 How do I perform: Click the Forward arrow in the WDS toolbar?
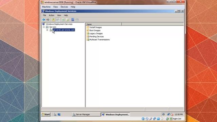click(48, 20)
